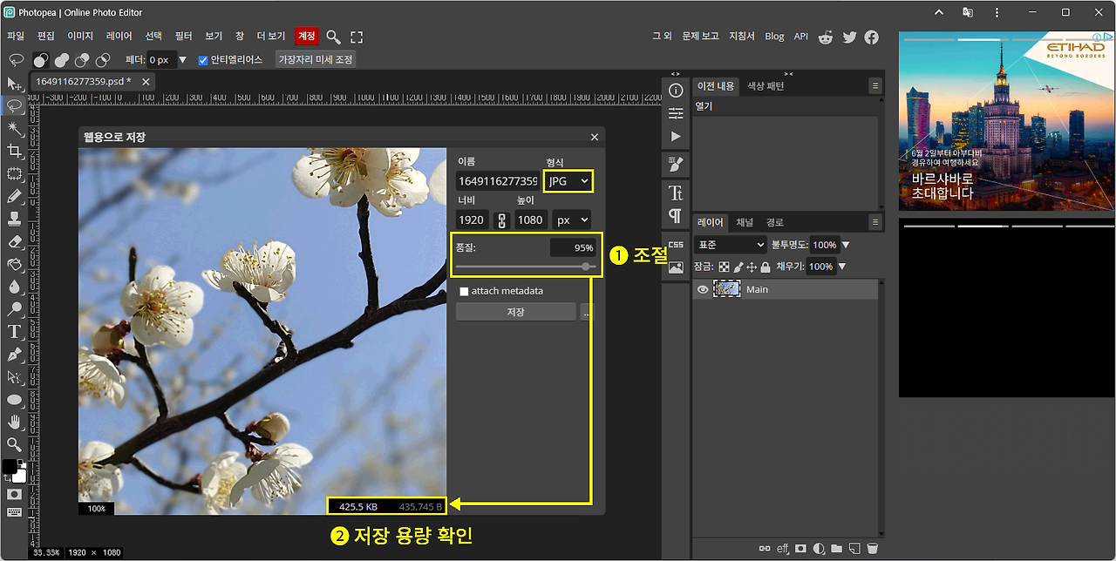Open the Info panel icon
The image size is (1116, 561).
tap(676, 91)
